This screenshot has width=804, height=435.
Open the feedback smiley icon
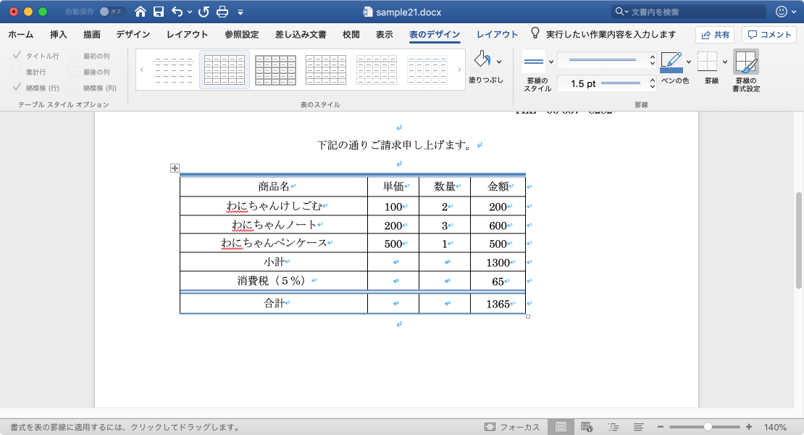coord(782,12)
